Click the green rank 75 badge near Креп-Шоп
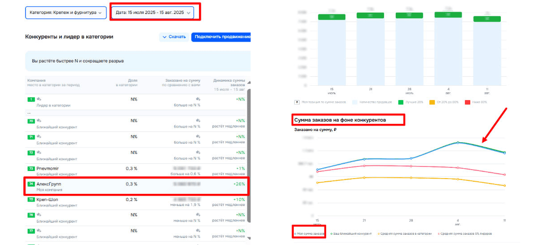Screen dimensions: 539x245 click(31, 199)
